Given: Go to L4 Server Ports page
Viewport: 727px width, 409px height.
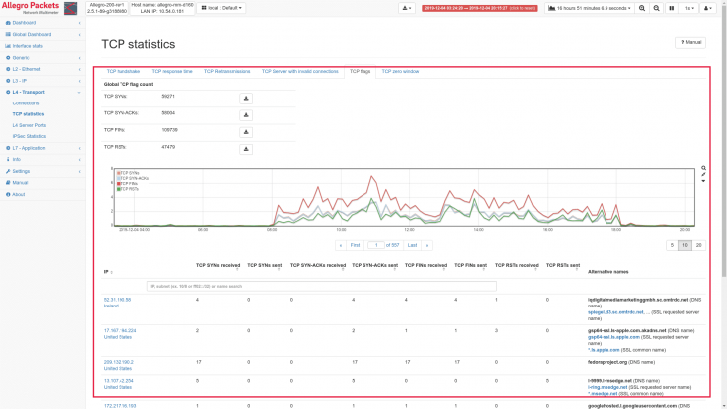Looking at the screenshot, I should (32, 125).
